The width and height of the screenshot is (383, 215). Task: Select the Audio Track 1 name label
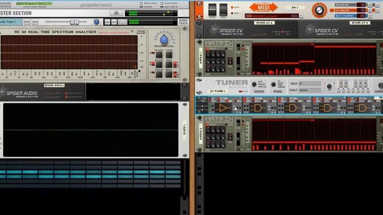11,22
